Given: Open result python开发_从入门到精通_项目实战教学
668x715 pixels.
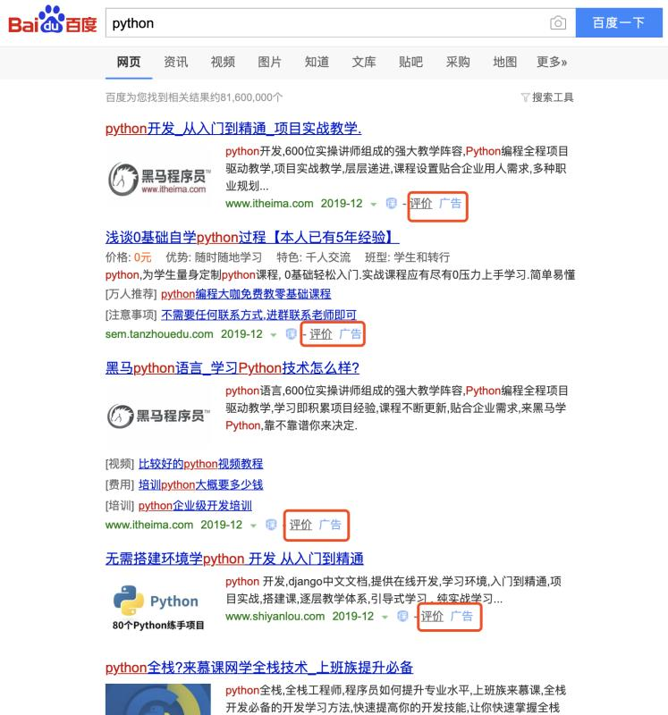Looking at the screenshot, I should (233, 129).
